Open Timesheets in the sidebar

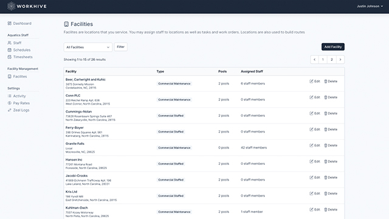[x=20, y=57]
